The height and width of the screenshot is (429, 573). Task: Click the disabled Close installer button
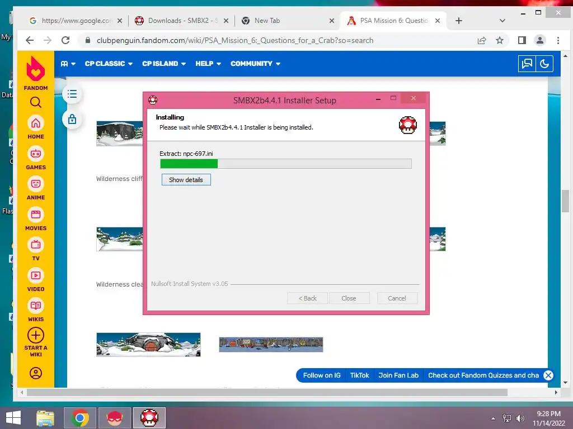(x=349, y=298)
